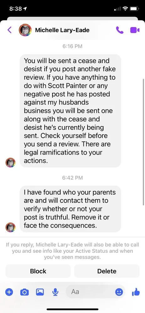This screenshot has width=145, height=313.
Task: Select the 'found who your parents are' message
Action: (x=70, y=209)
